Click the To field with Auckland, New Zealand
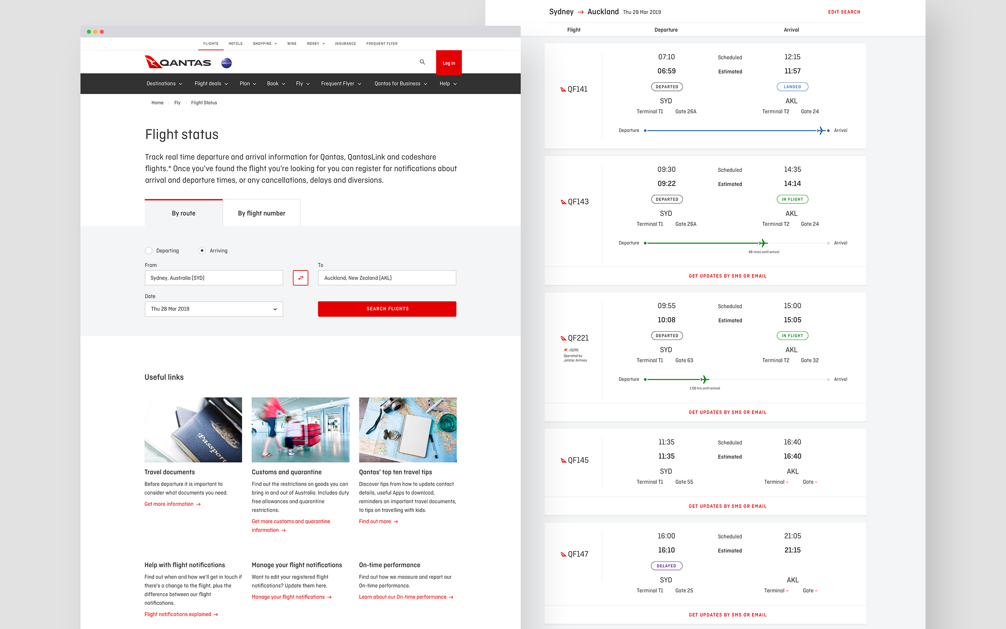This screenshot has height=629, width=1006. click(x=387, y=278)
